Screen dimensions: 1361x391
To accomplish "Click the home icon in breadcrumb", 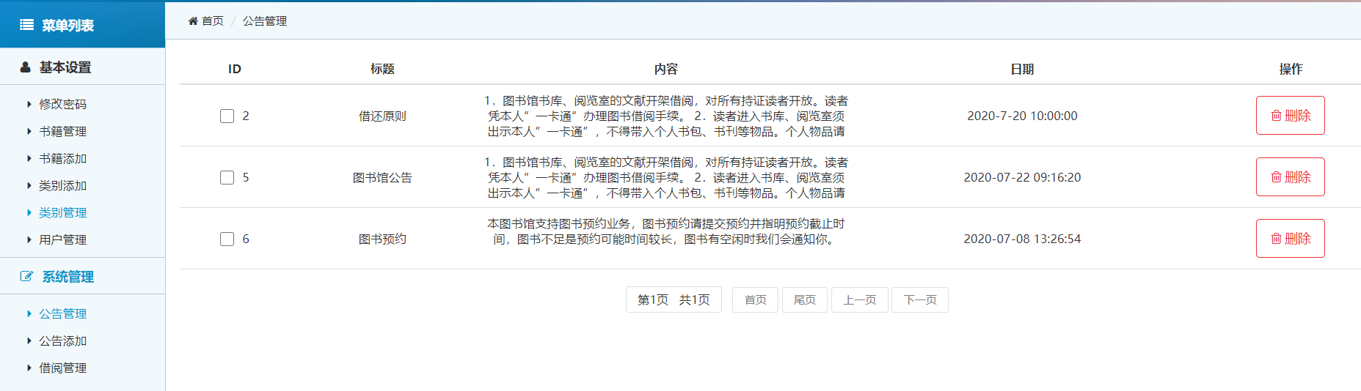I will point(193,21).
